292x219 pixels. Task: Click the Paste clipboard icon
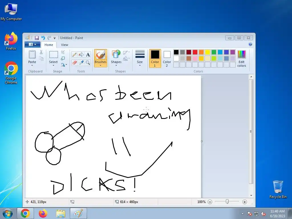[32, 54]
